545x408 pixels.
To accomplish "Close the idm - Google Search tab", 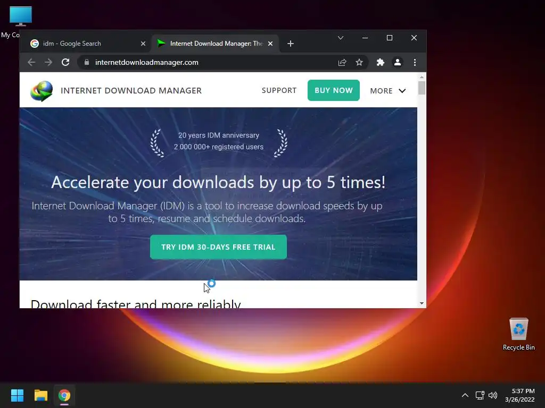I will pos(143,44).
